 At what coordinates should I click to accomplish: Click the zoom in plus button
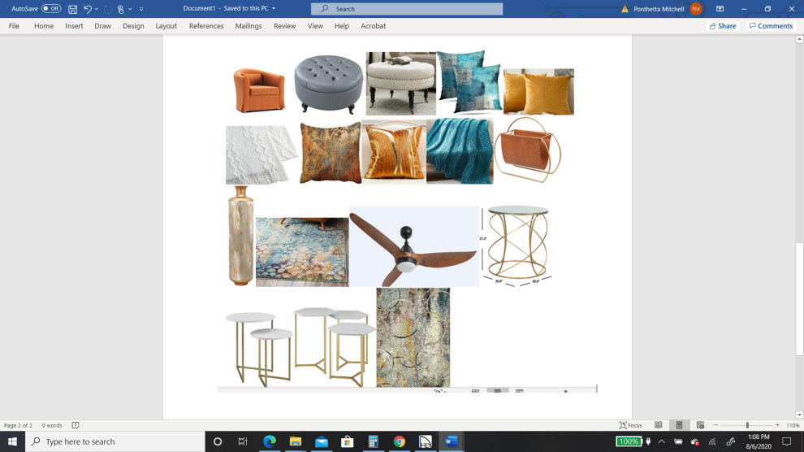pos(777,425)
